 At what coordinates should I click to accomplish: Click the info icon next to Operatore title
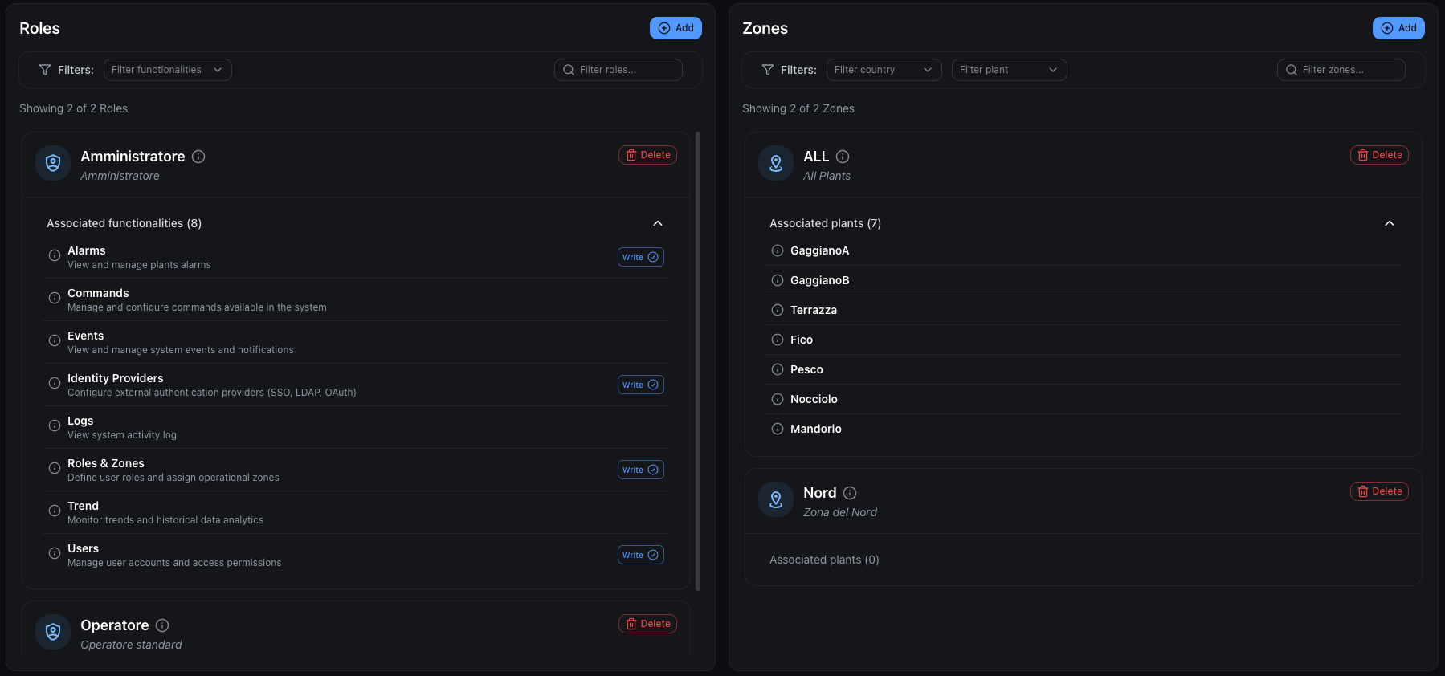click(162, 625)
